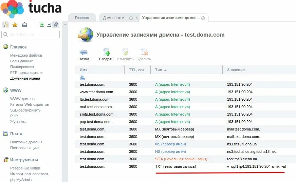Open the favorites star icon in sidebar
296x182 pixels.
coord(15,25)
